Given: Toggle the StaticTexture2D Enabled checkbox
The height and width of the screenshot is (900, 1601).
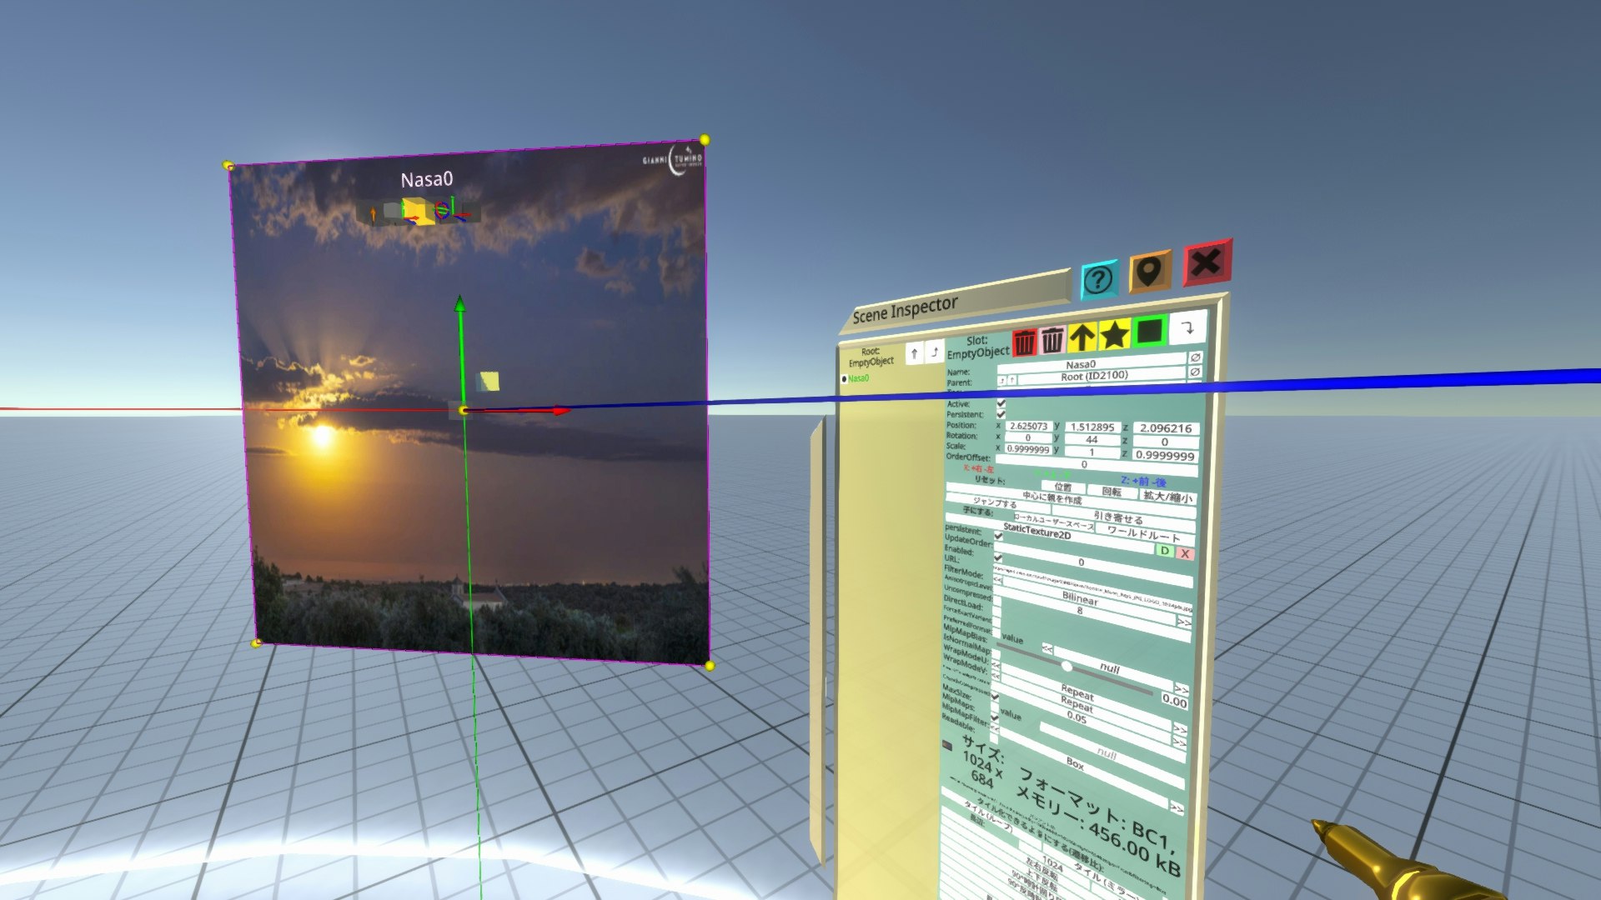Looking at the screenshot, I should pos(998,557).
